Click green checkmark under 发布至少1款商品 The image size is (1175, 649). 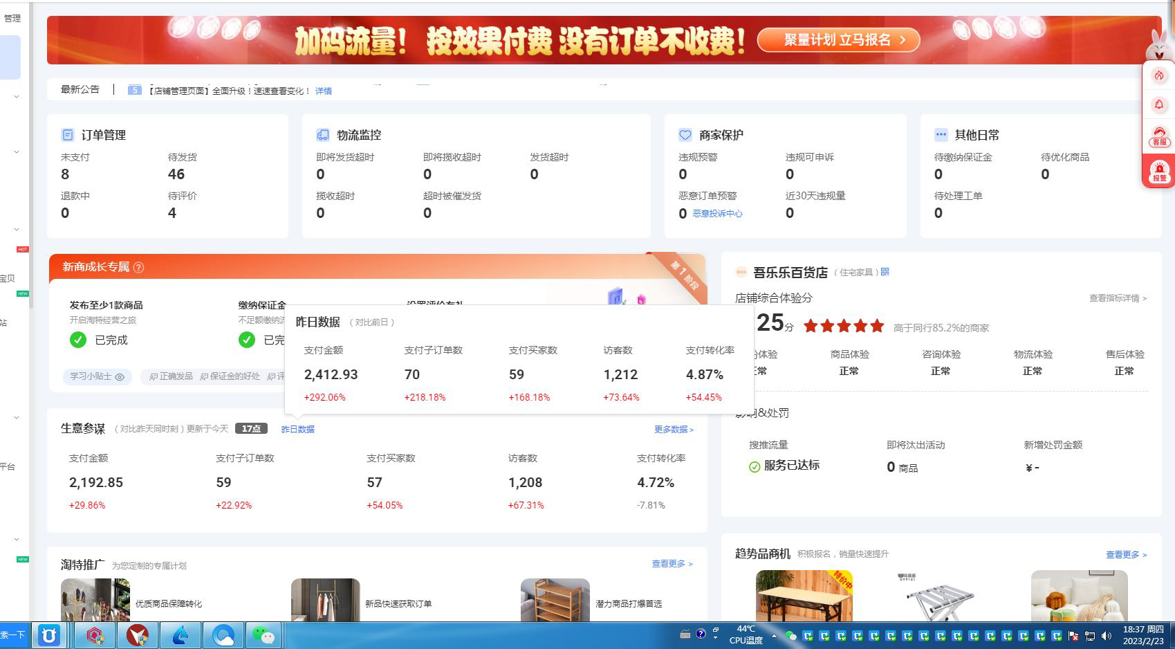coord(78,340)
